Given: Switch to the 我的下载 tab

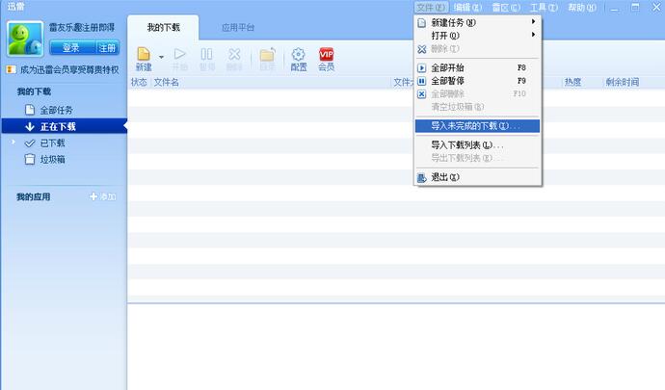Looking at the screenshot, I should coord(163,28).
